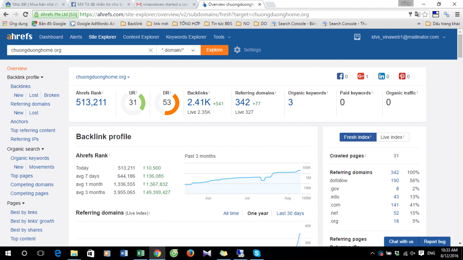The image size is (463, 260).
Task: Show hidden system tray icons chevron
Action: [372, 253]
